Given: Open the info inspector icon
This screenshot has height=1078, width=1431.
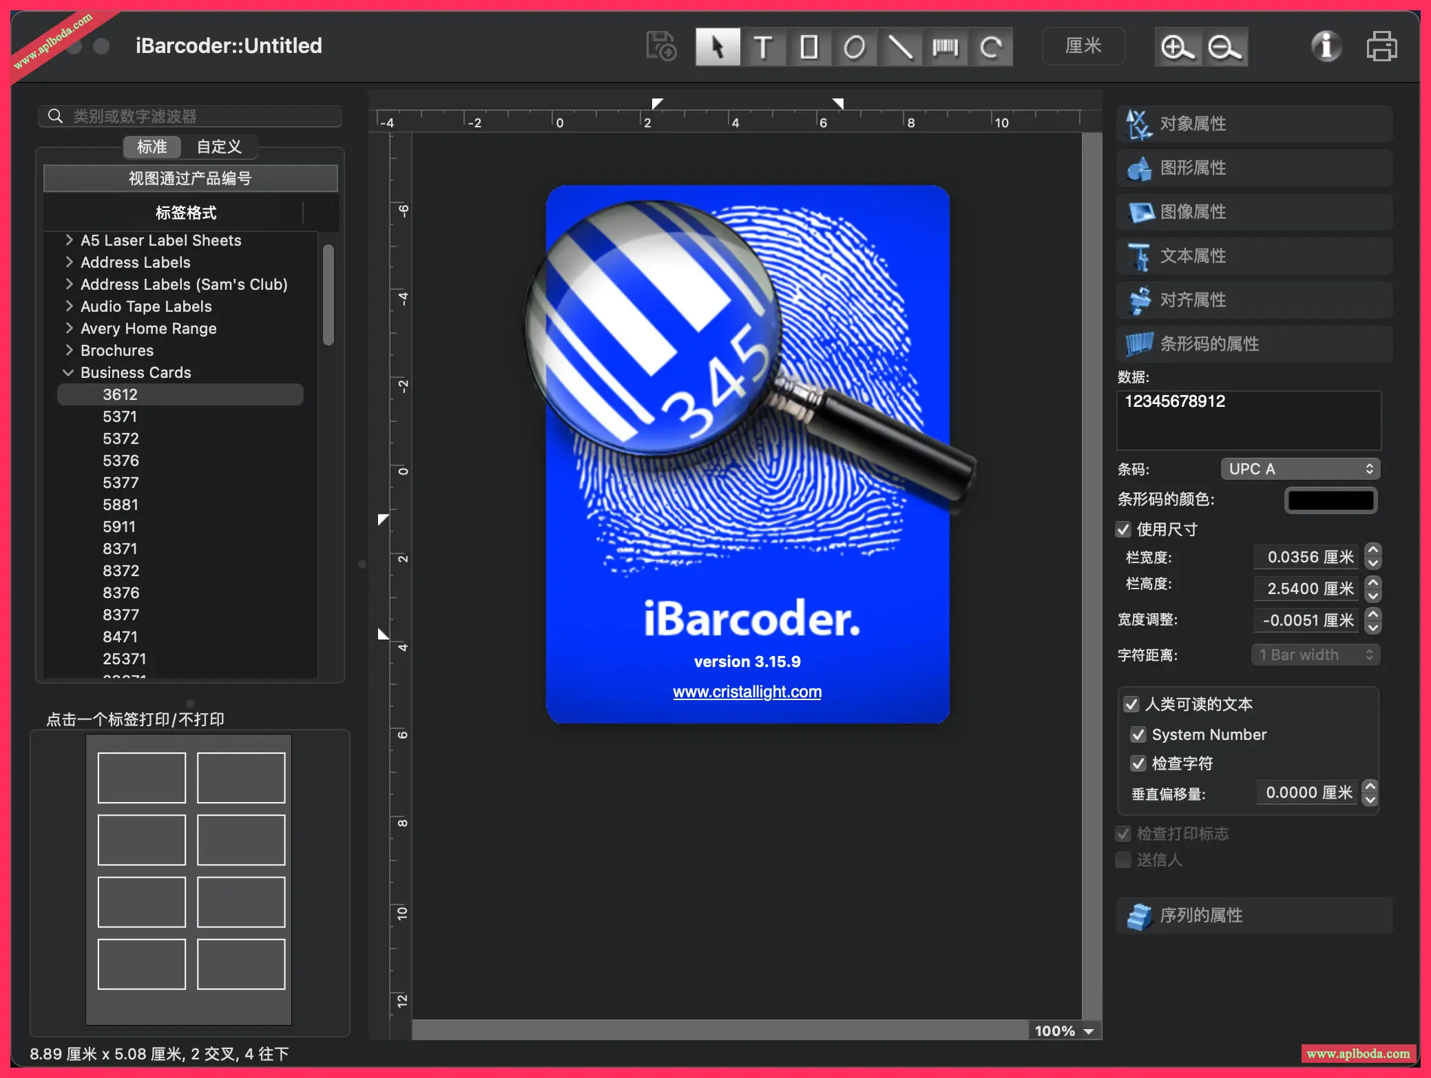Looking at the screenshot, I should (x=1326, y=46).
